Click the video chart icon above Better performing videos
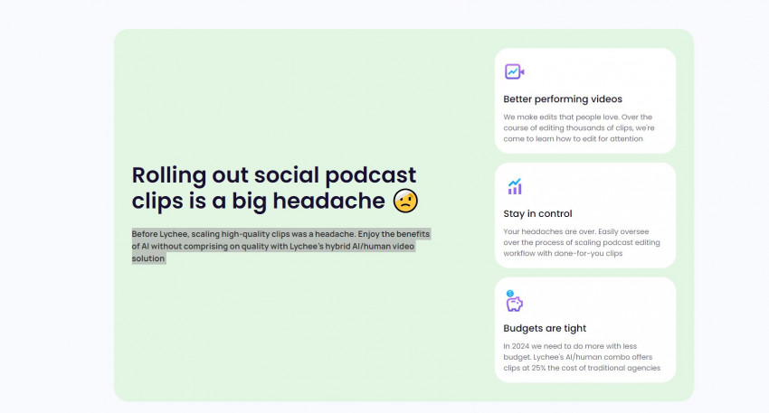Viewport: 769px width, 413px height. click(x=514, y=71)
